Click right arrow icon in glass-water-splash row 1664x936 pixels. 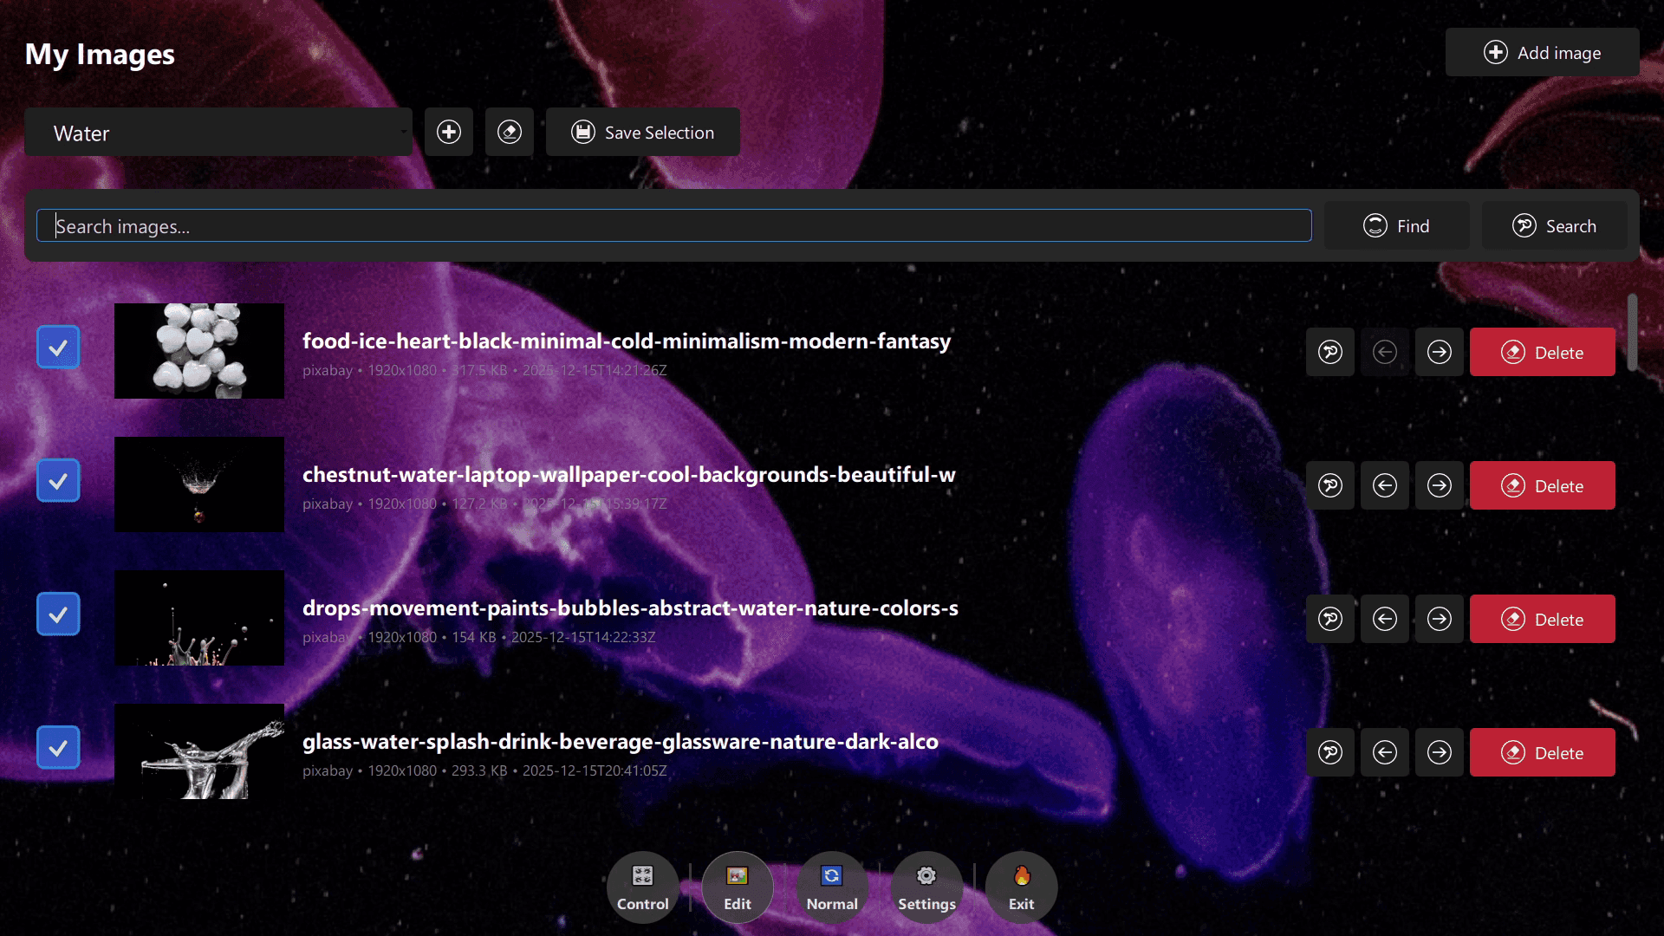1440,752
